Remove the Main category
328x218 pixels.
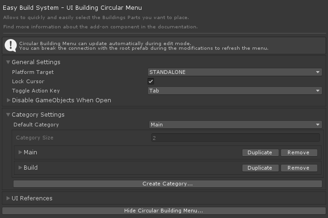(298, 152)
